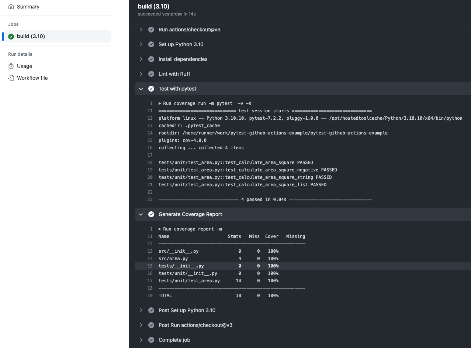Expand the Run actions/checkout@v3 step
The image size is (471, 348).
click(141, 30)
